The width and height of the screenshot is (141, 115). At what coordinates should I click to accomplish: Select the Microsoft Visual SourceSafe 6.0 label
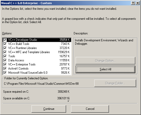pos(28,73)
